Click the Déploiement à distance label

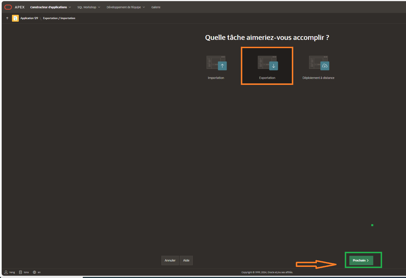pos(318,78)
